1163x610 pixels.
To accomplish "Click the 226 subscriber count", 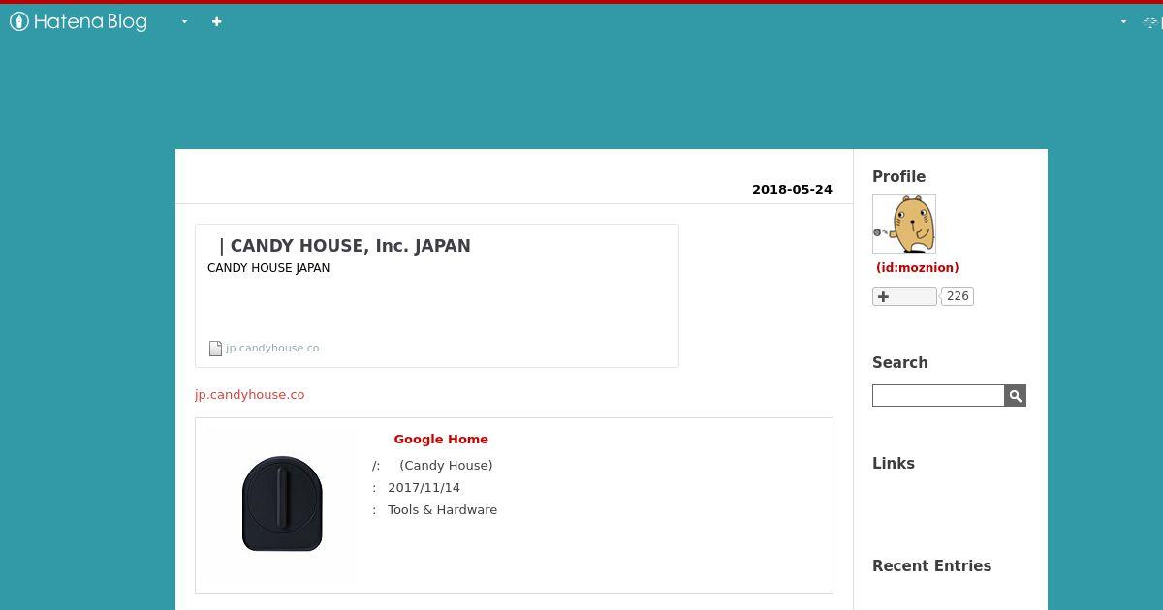I will (958, 296).
